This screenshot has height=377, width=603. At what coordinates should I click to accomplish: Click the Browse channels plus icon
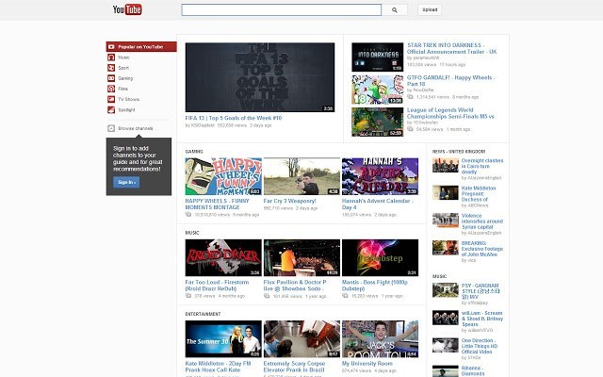point(111,128)
